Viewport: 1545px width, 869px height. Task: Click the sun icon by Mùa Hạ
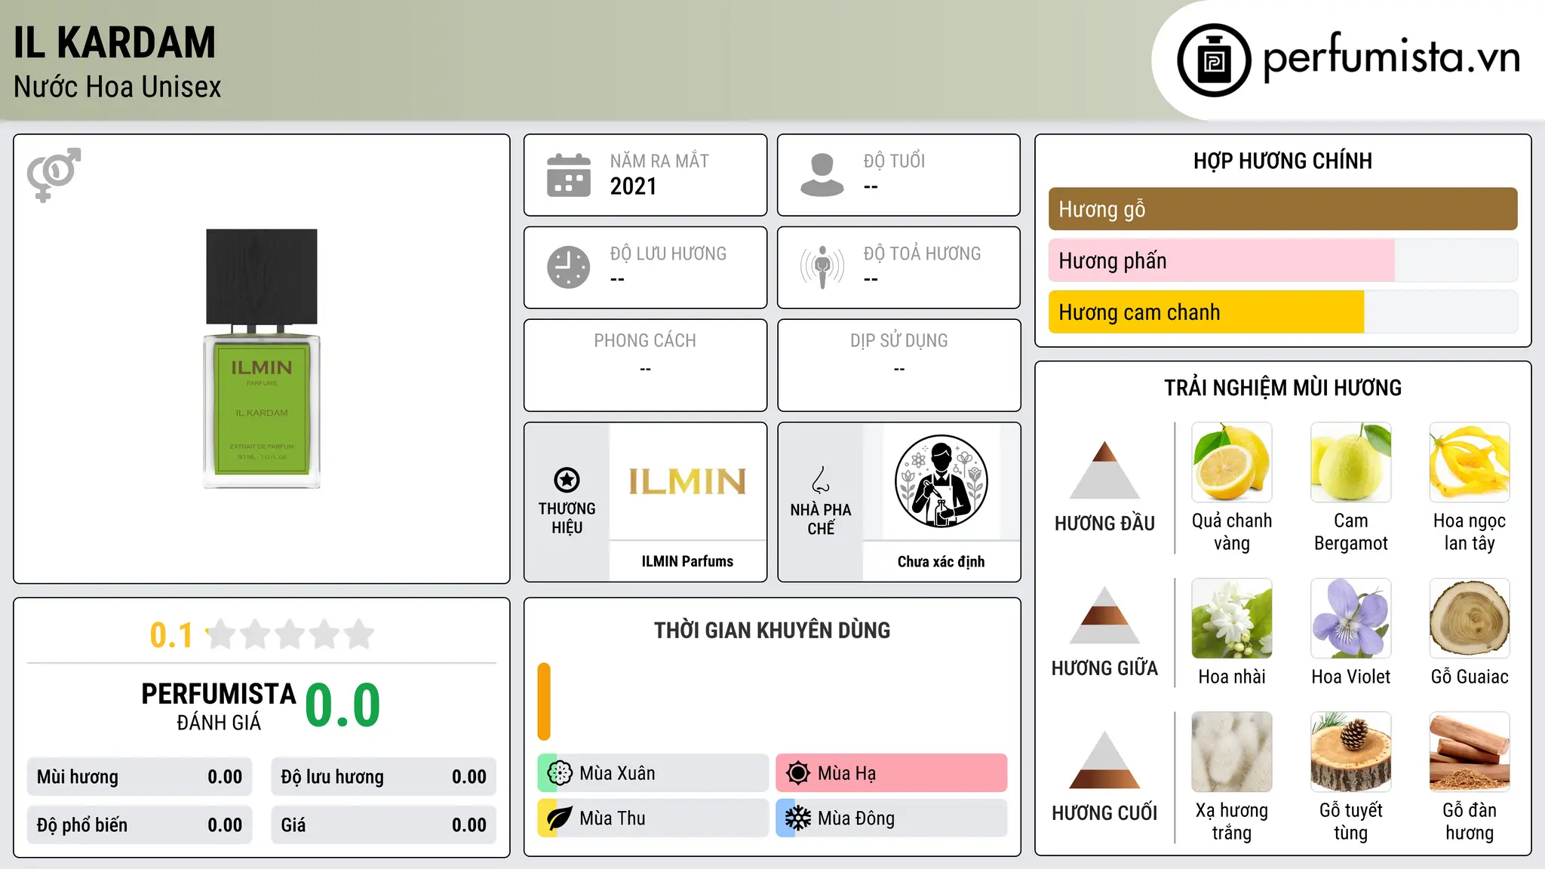[798, 773]
